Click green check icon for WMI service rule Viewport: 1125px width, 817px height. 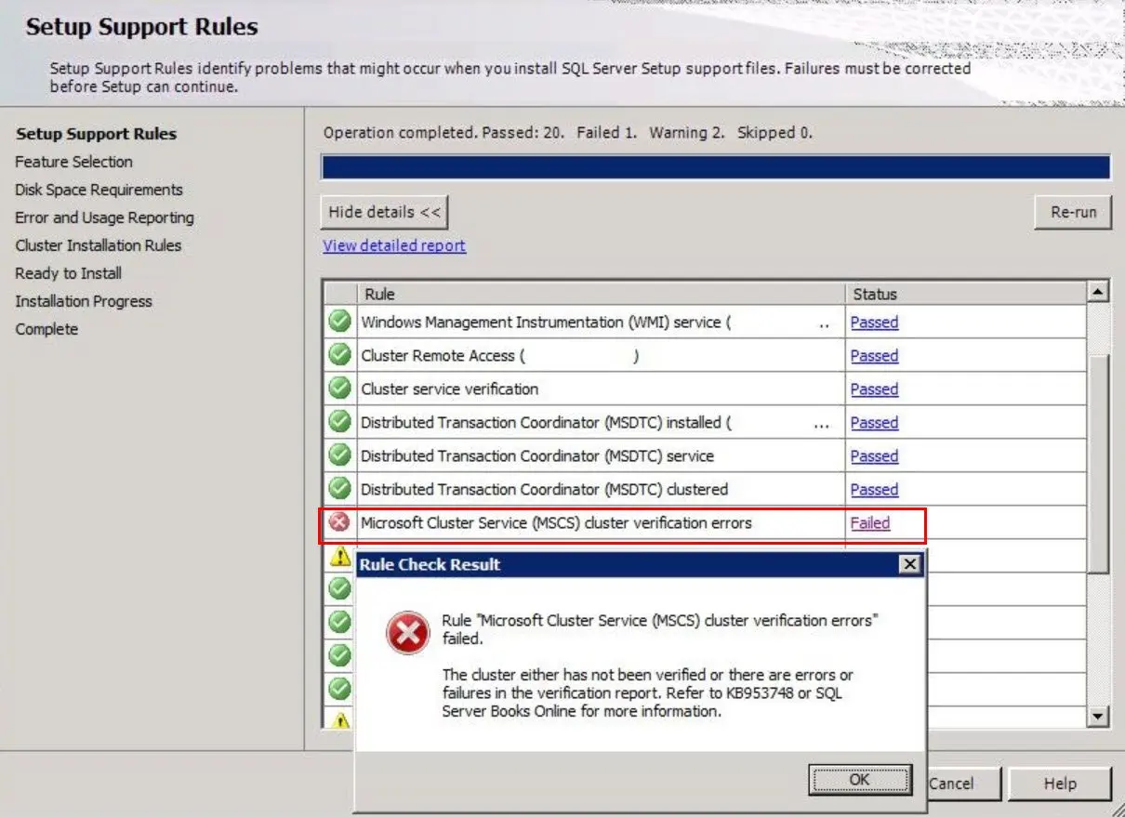click(x=340, y=322)
